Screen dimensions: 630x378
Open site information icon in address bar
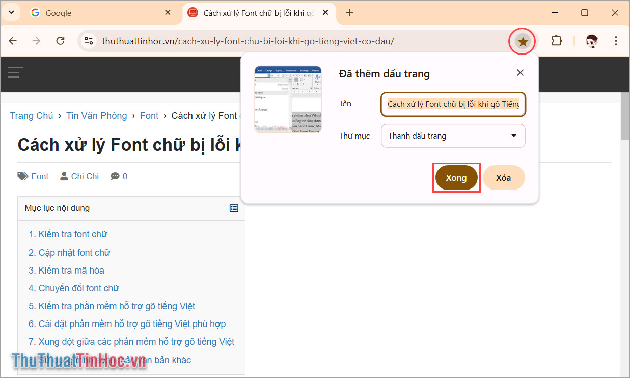88,41
